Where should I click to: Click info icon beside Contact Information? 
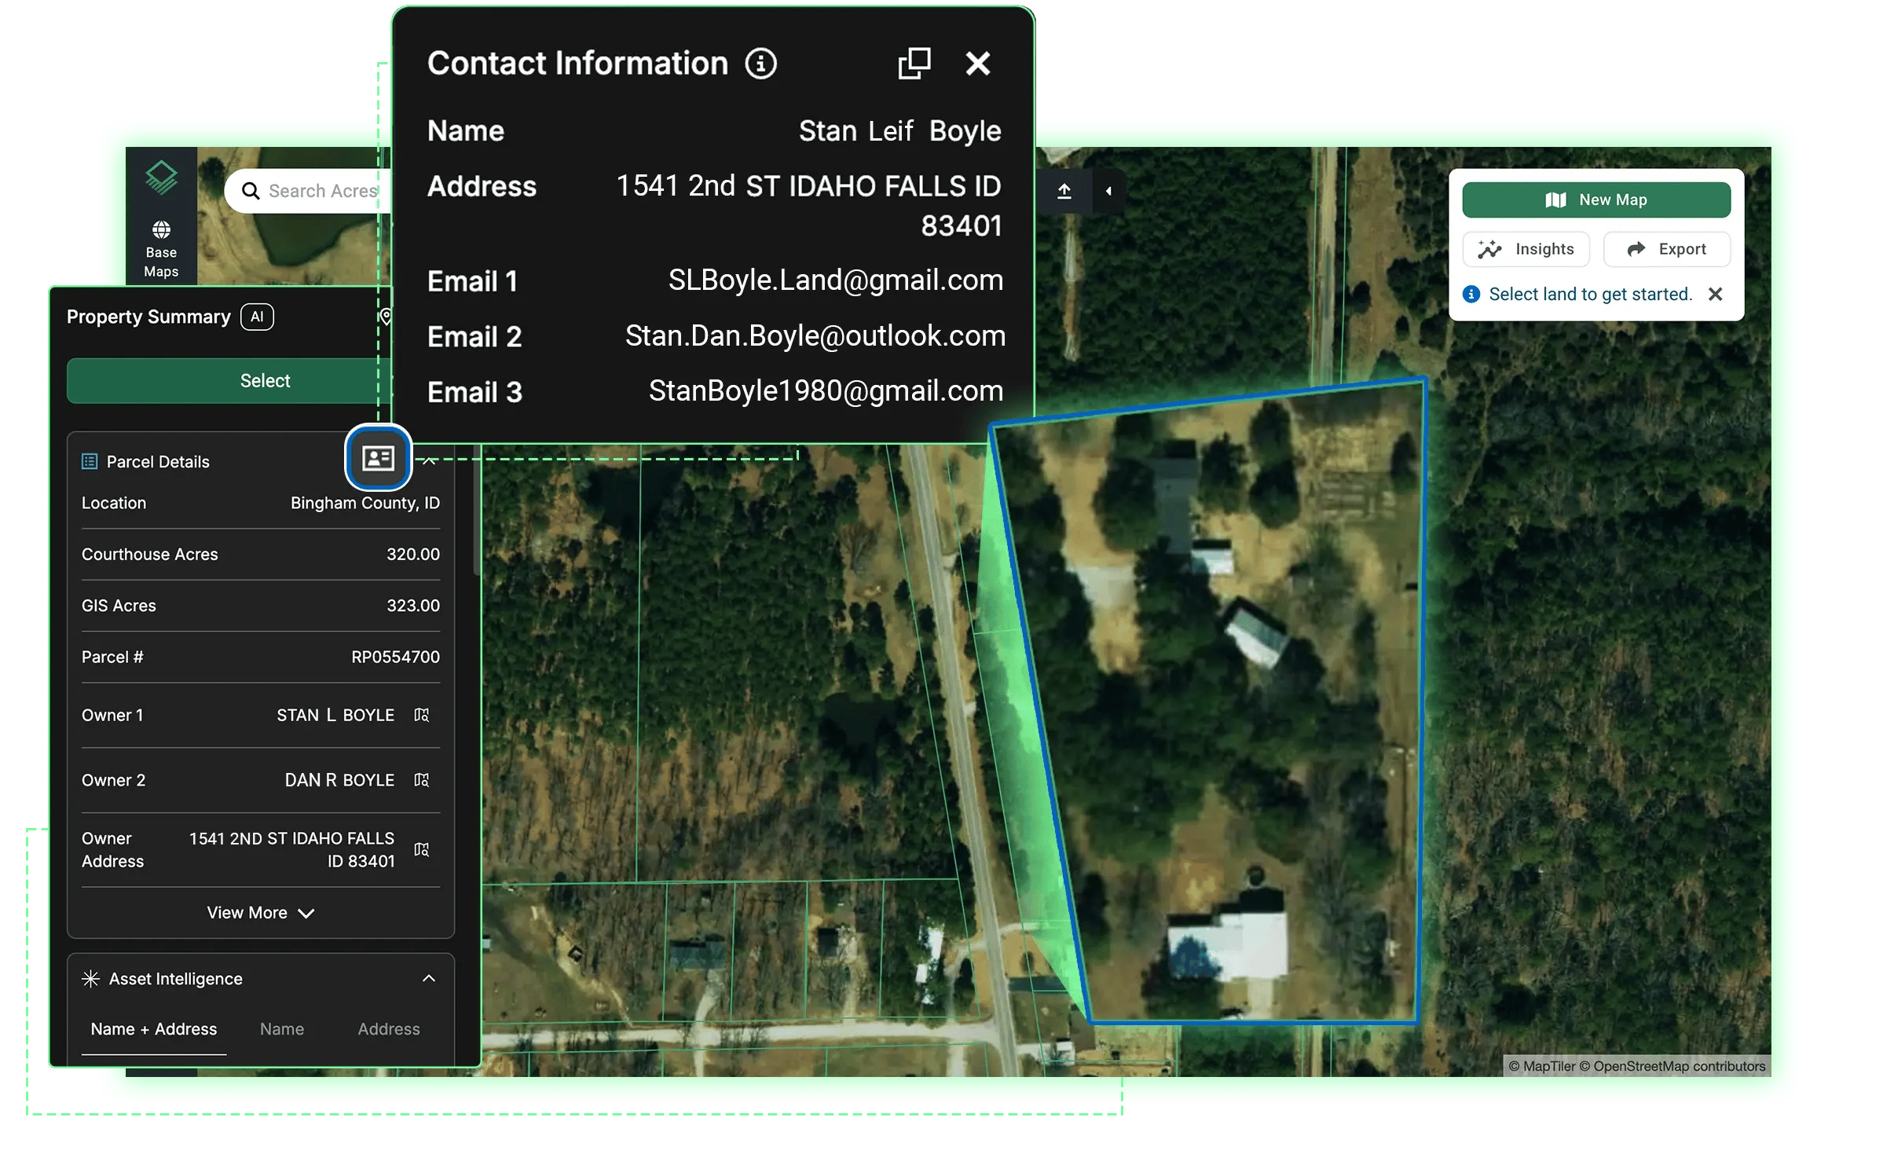[x=761, y=63]
